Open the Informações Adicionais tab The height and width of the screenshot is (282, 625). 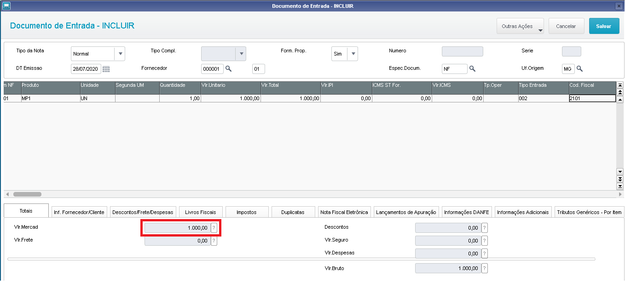coord(523,212)
